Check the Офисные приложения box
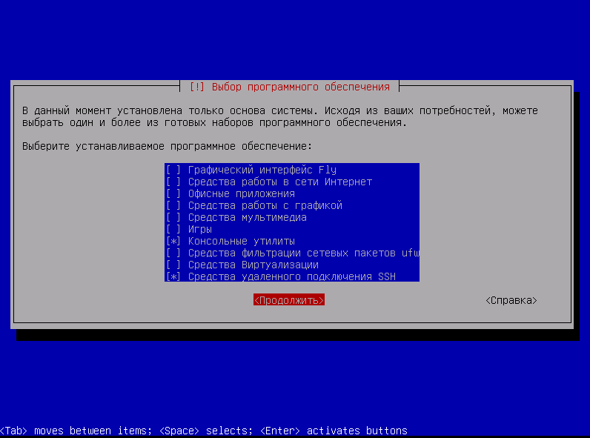 [173, 194]
